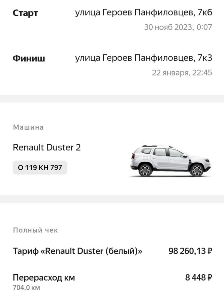Screen dimensions: 224x298
Task: Open the car info card
Action: 112,150
